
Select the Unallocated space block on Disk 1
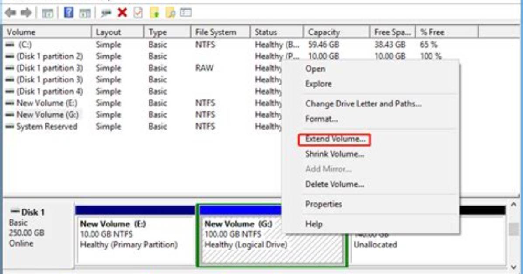pos(427,236)
